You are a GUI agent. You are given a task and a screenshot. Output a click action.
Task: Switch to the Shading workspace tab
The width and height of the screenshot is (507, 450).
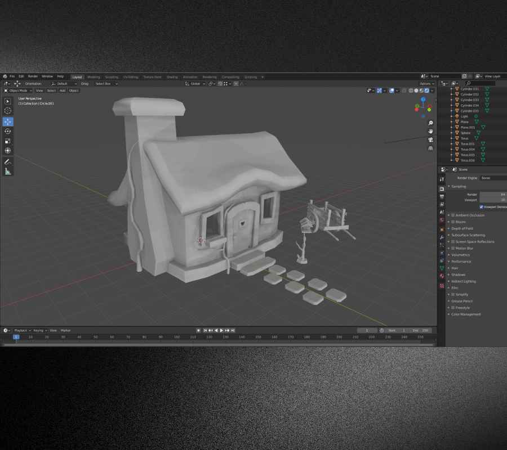coord(172,77)
